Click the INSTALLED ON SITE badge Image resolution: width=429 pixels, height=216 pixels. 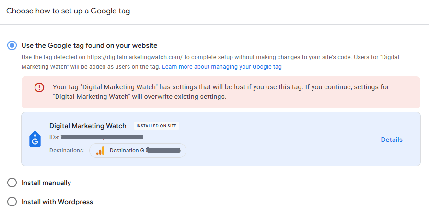(x=156, y=126)
